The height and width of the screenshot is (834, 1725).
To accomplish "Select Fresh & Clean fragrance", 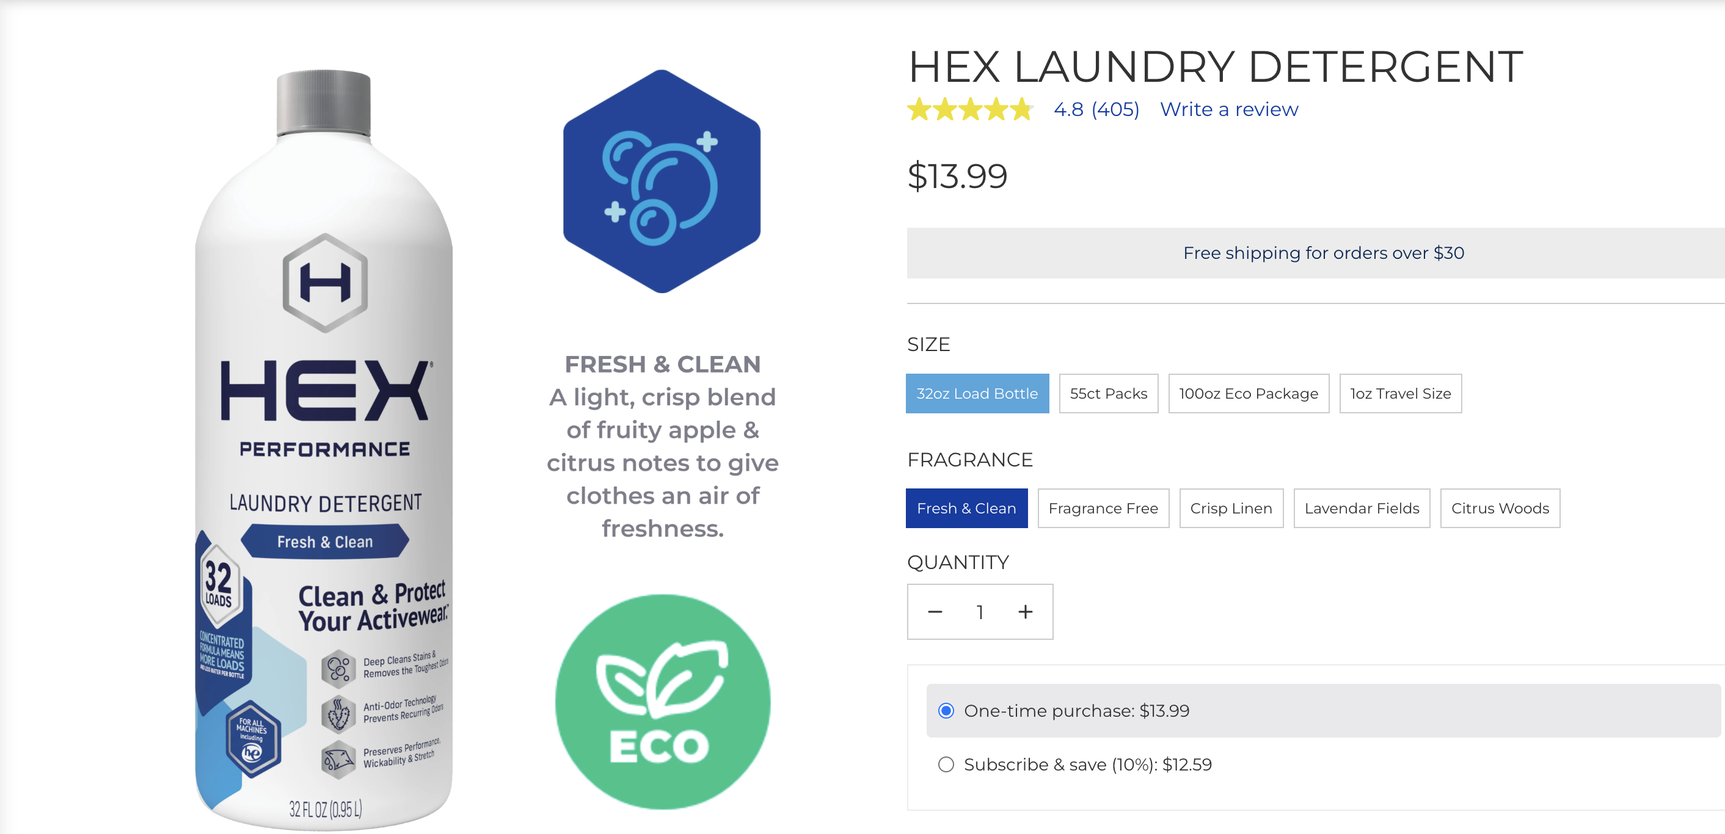I will click(966, 508).
